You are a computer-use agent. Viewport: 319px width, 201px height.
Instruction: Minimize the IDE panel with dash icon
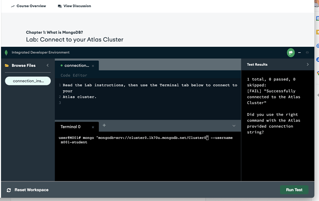click(x=299, y=53)
